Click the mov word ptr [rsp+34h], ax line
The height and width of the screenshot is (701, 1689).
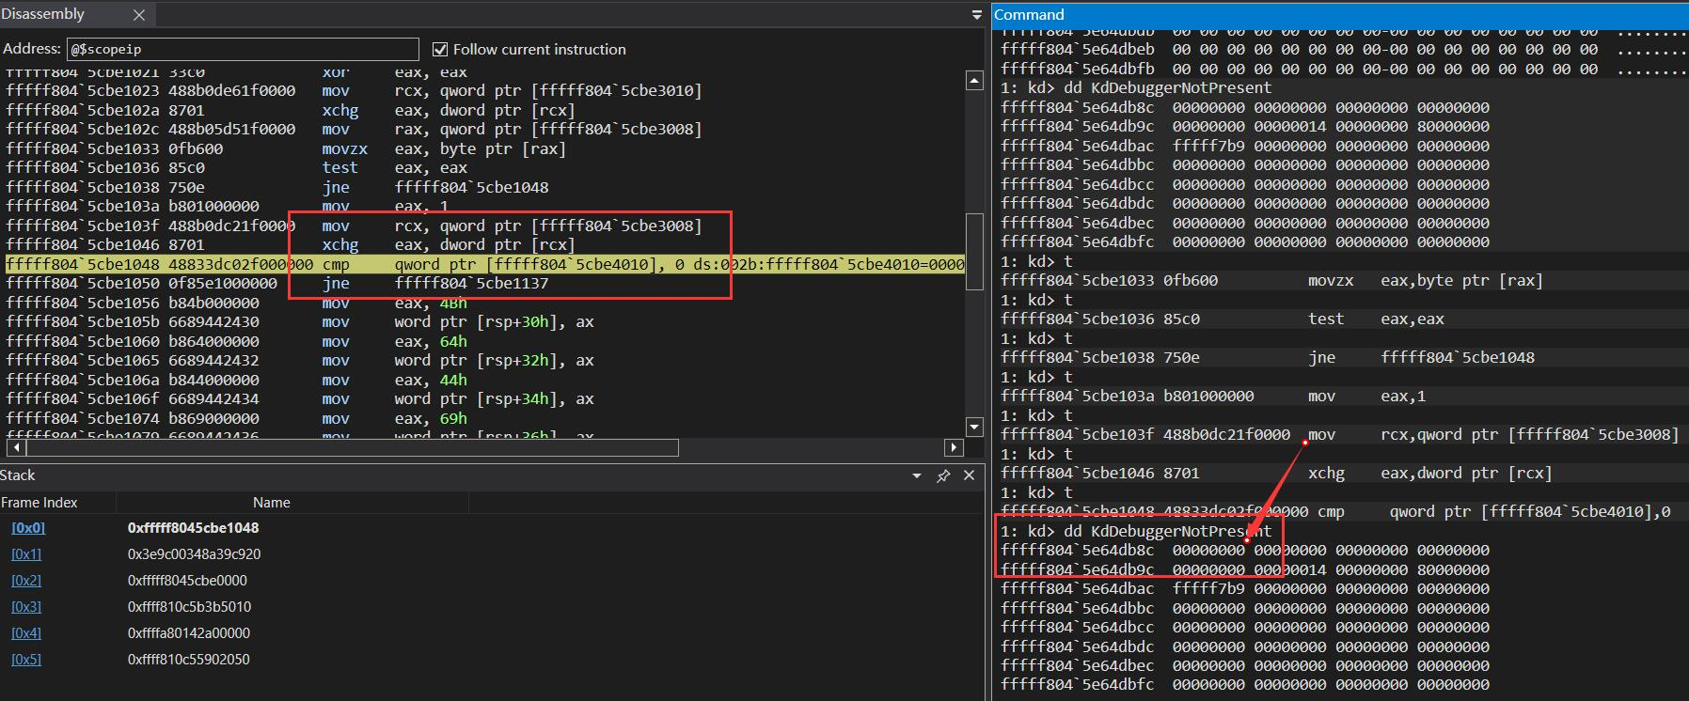pos(300,399)
